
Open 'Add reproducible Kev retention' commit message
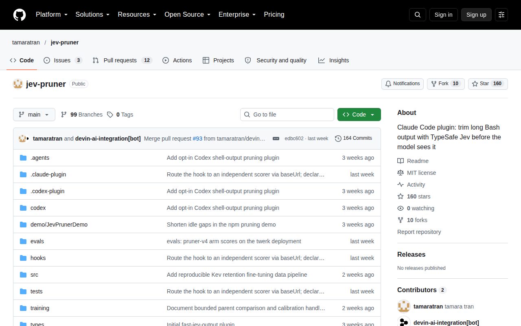click(x=237, y=275)
